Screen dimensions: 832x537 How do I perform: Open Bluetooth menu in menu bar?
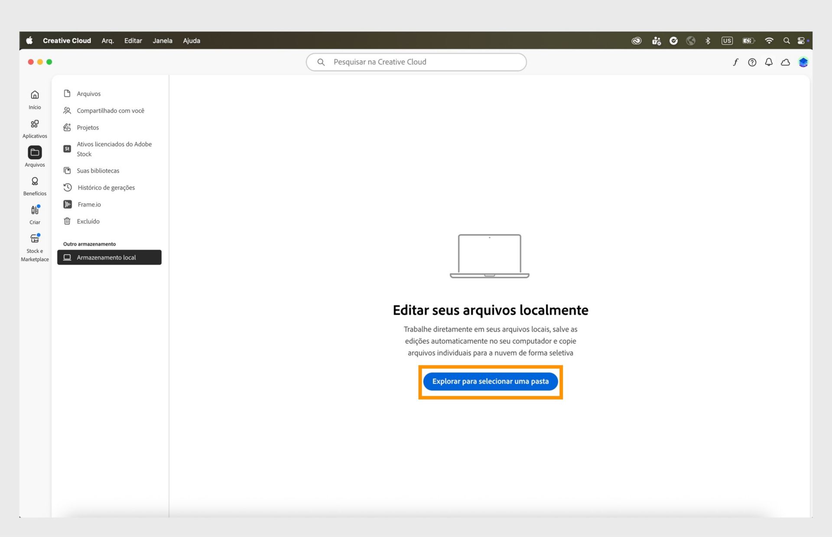708,41
